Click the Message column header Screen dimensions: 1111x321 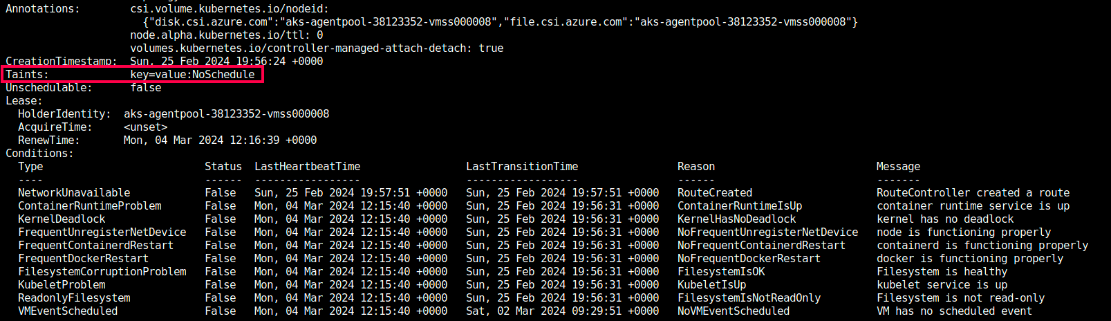898,167
